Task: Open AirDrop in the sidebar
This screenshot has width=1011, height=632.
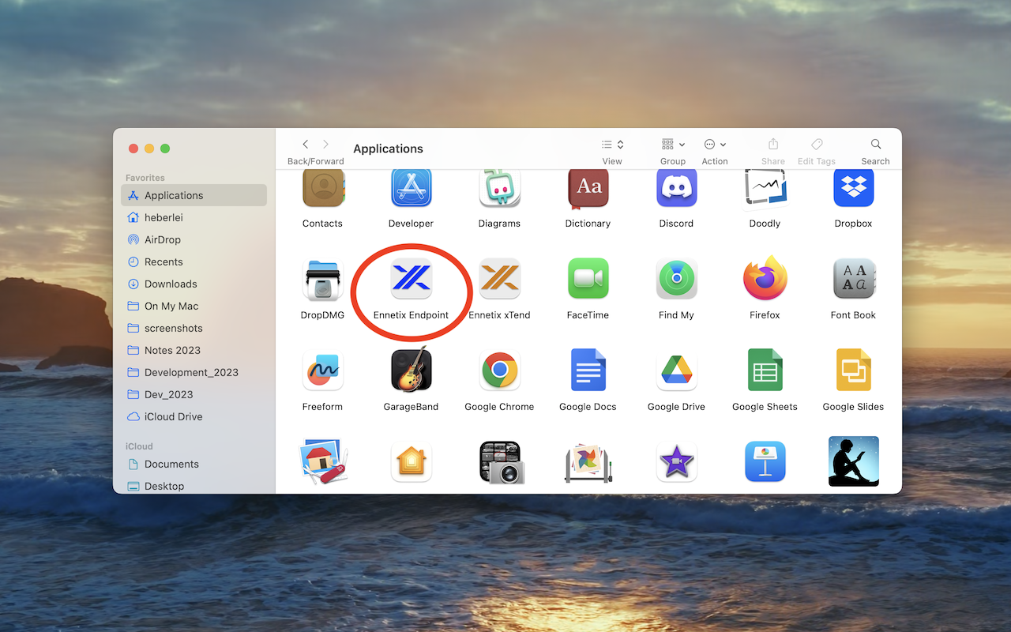Action: coord(194,239)
